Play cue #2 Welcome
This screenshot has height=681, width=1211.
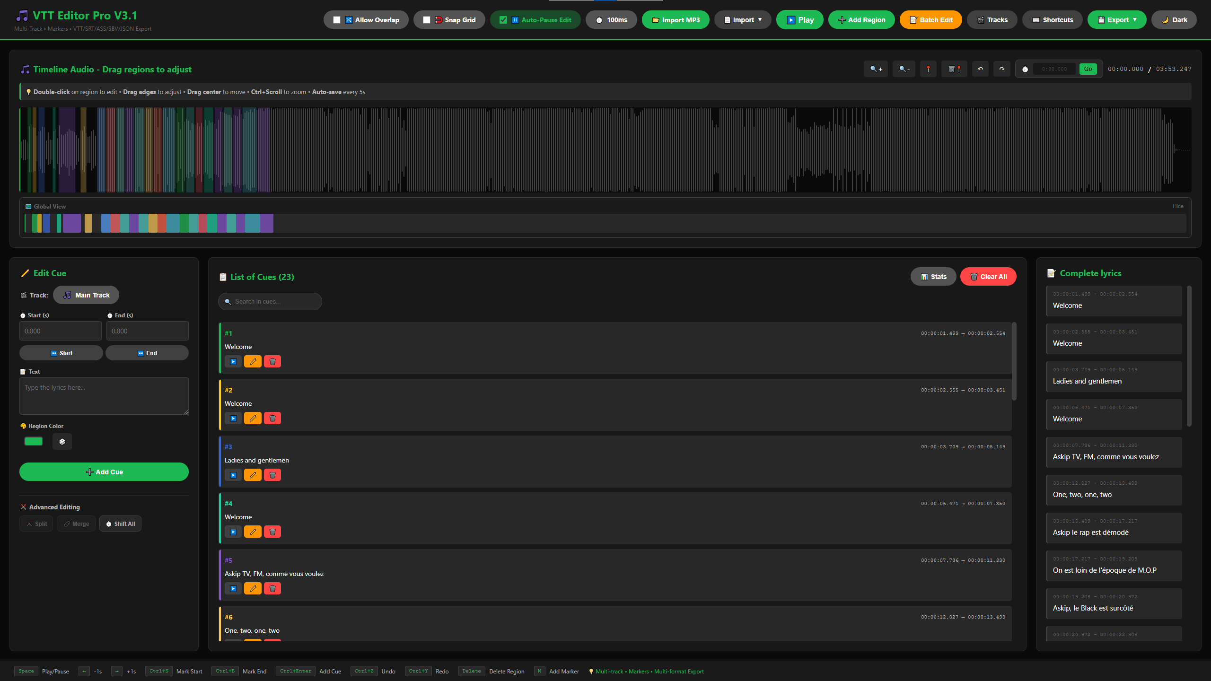tap(233, 419)
